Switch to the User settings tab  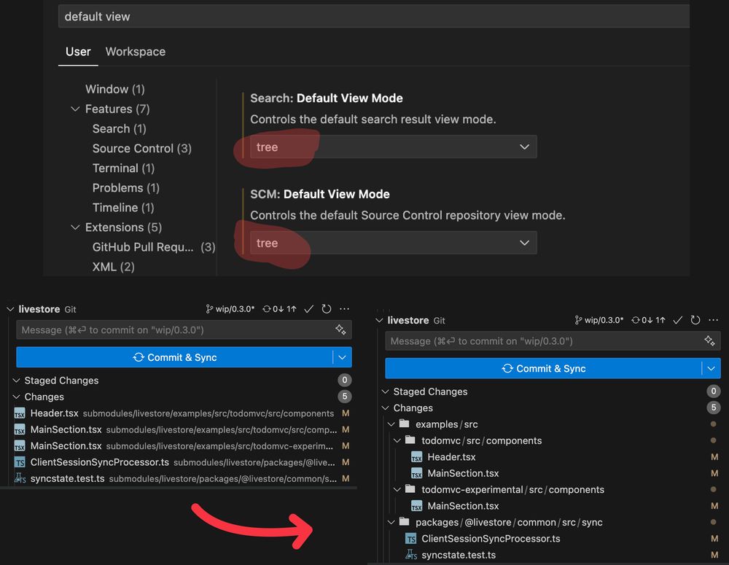click(x=78, y=52)
